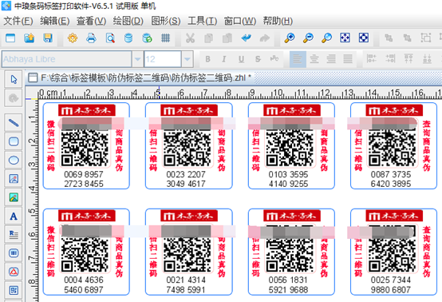
Task: Select the barcode drawing tool
Action: 14,253
